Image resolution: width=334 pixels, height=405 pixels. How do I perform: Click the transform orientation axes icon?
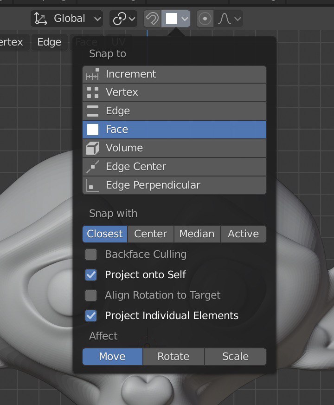[41, 19]
